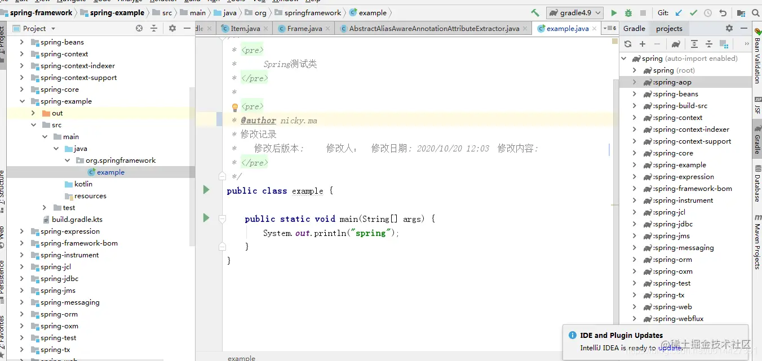Image resolution: width=762 pixels, height=361 pixels.
Task: Open the hidden editor tabs list dropdown
Action: [x=610, y=28]
